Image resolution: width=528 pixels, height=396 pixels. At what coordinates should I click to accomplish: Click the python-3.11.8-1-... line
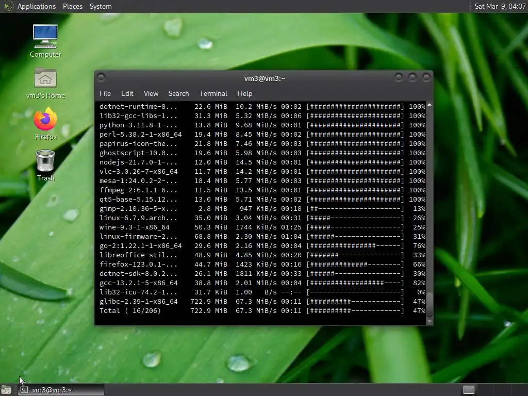tap(262, 125)
